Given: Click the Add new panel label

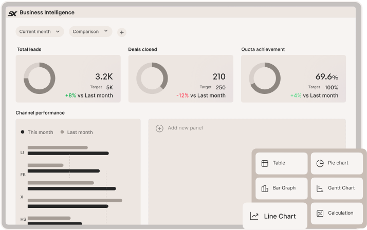Looking at the screenshot, I should [185, 128].
